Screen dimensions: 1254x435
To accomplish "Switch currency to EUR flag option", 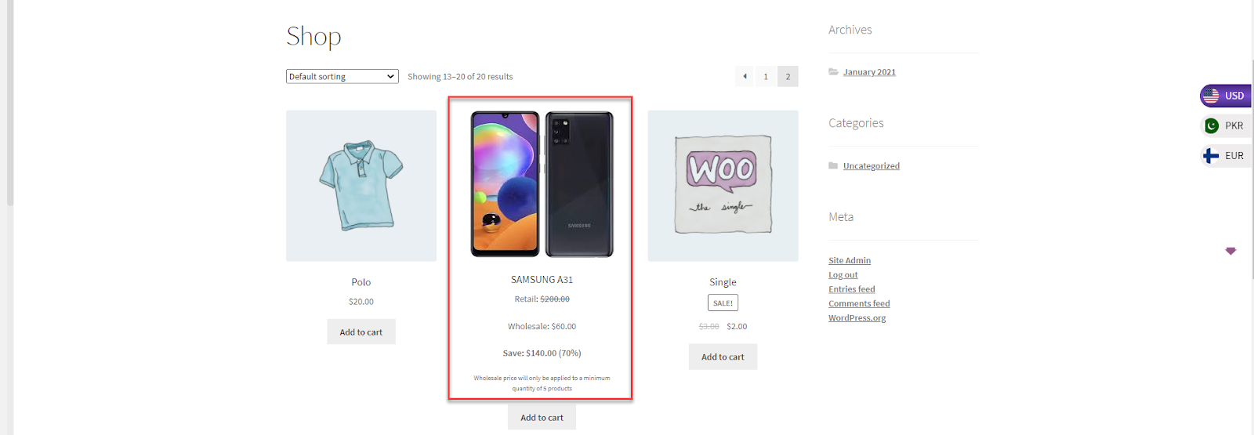I will coord(1226,156).
